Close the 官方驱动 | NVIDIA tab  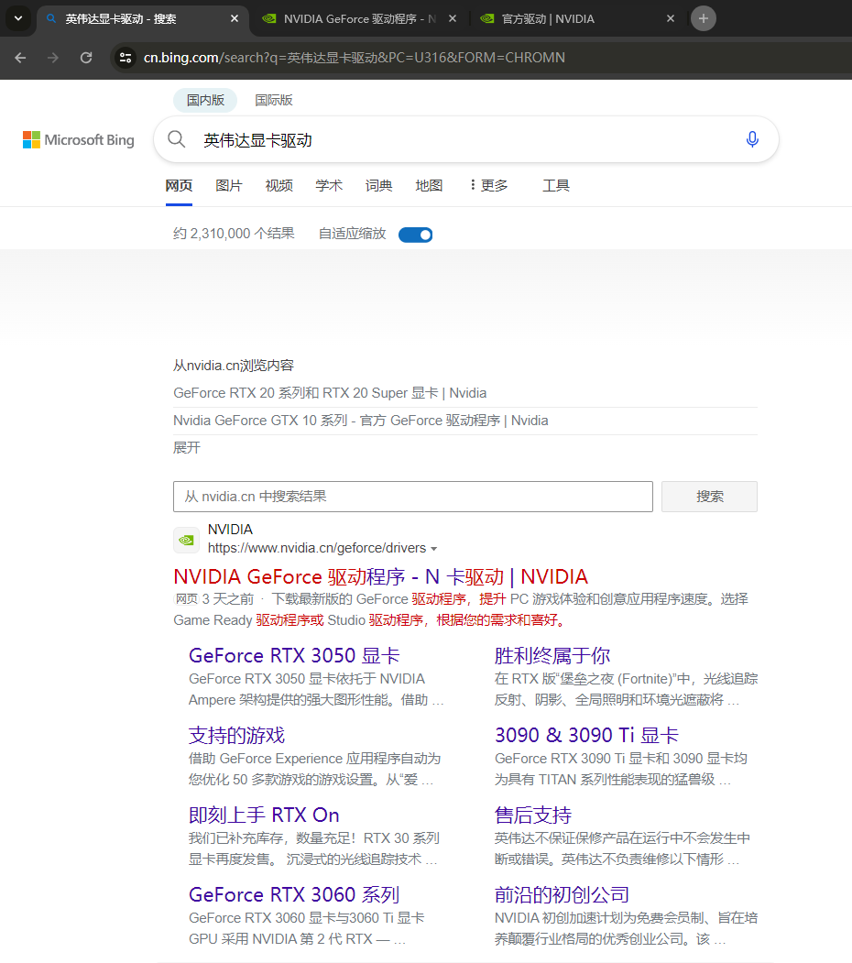(x=671, y=19)
